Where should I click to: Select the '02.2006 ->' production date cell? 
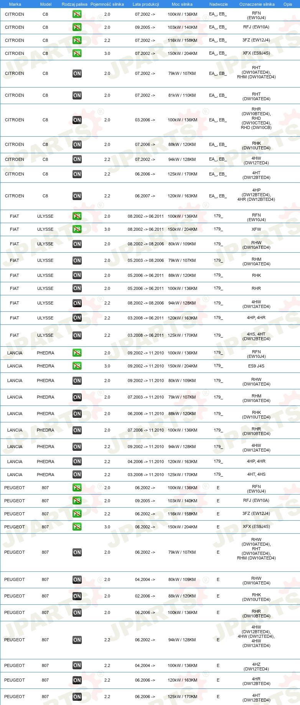[x=145, y=596]
